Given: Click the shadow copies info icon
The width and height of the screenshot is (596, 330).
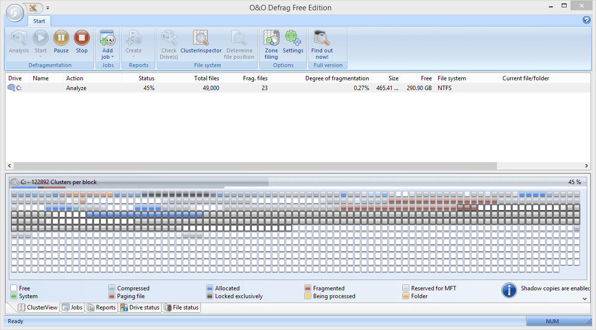Looking at the screenshot, I should click(x=509, y=290).
